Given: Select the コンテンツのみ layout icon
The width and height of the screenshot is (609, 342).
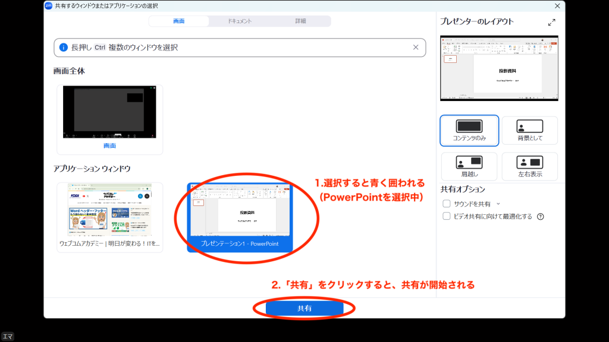Looking at the screenshot, I should click(468, 130).
